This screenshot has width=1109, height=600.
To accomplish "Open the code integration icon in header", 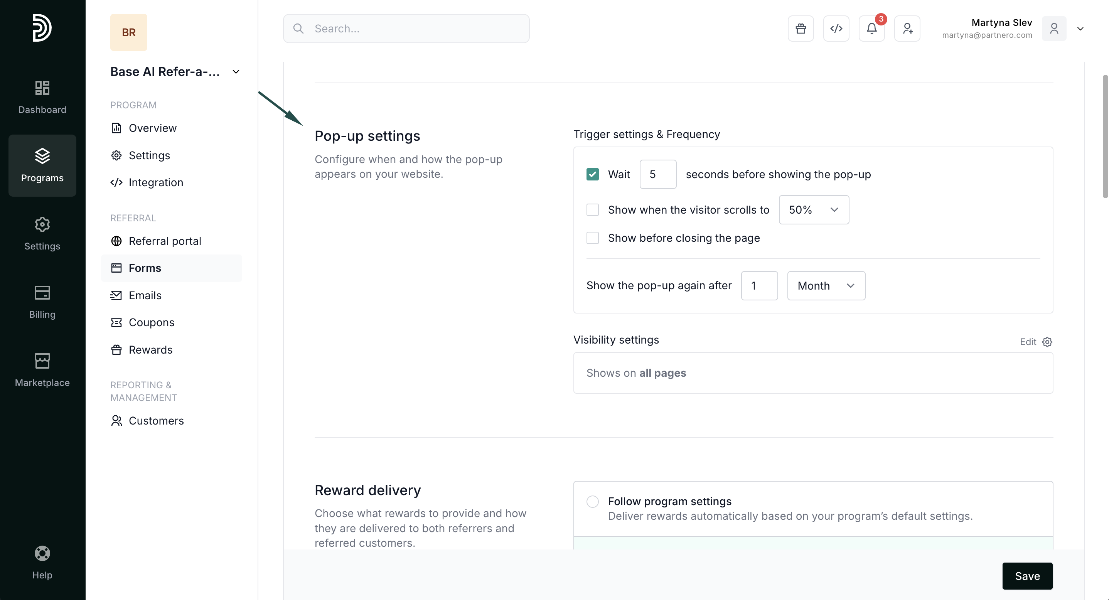I will (836, 29).
